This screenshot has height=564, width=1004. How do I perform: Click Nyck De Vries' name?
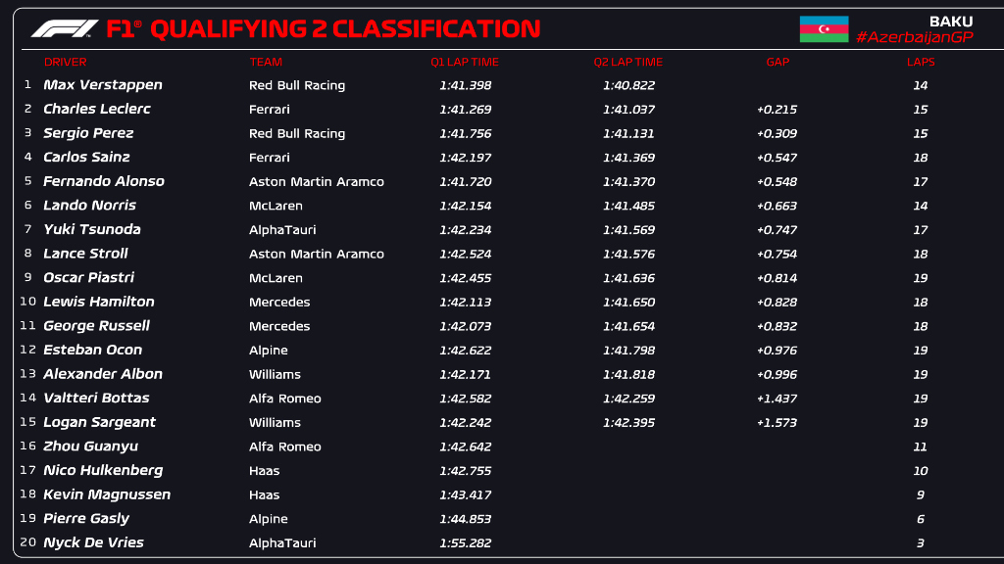[x=93, y=542]
